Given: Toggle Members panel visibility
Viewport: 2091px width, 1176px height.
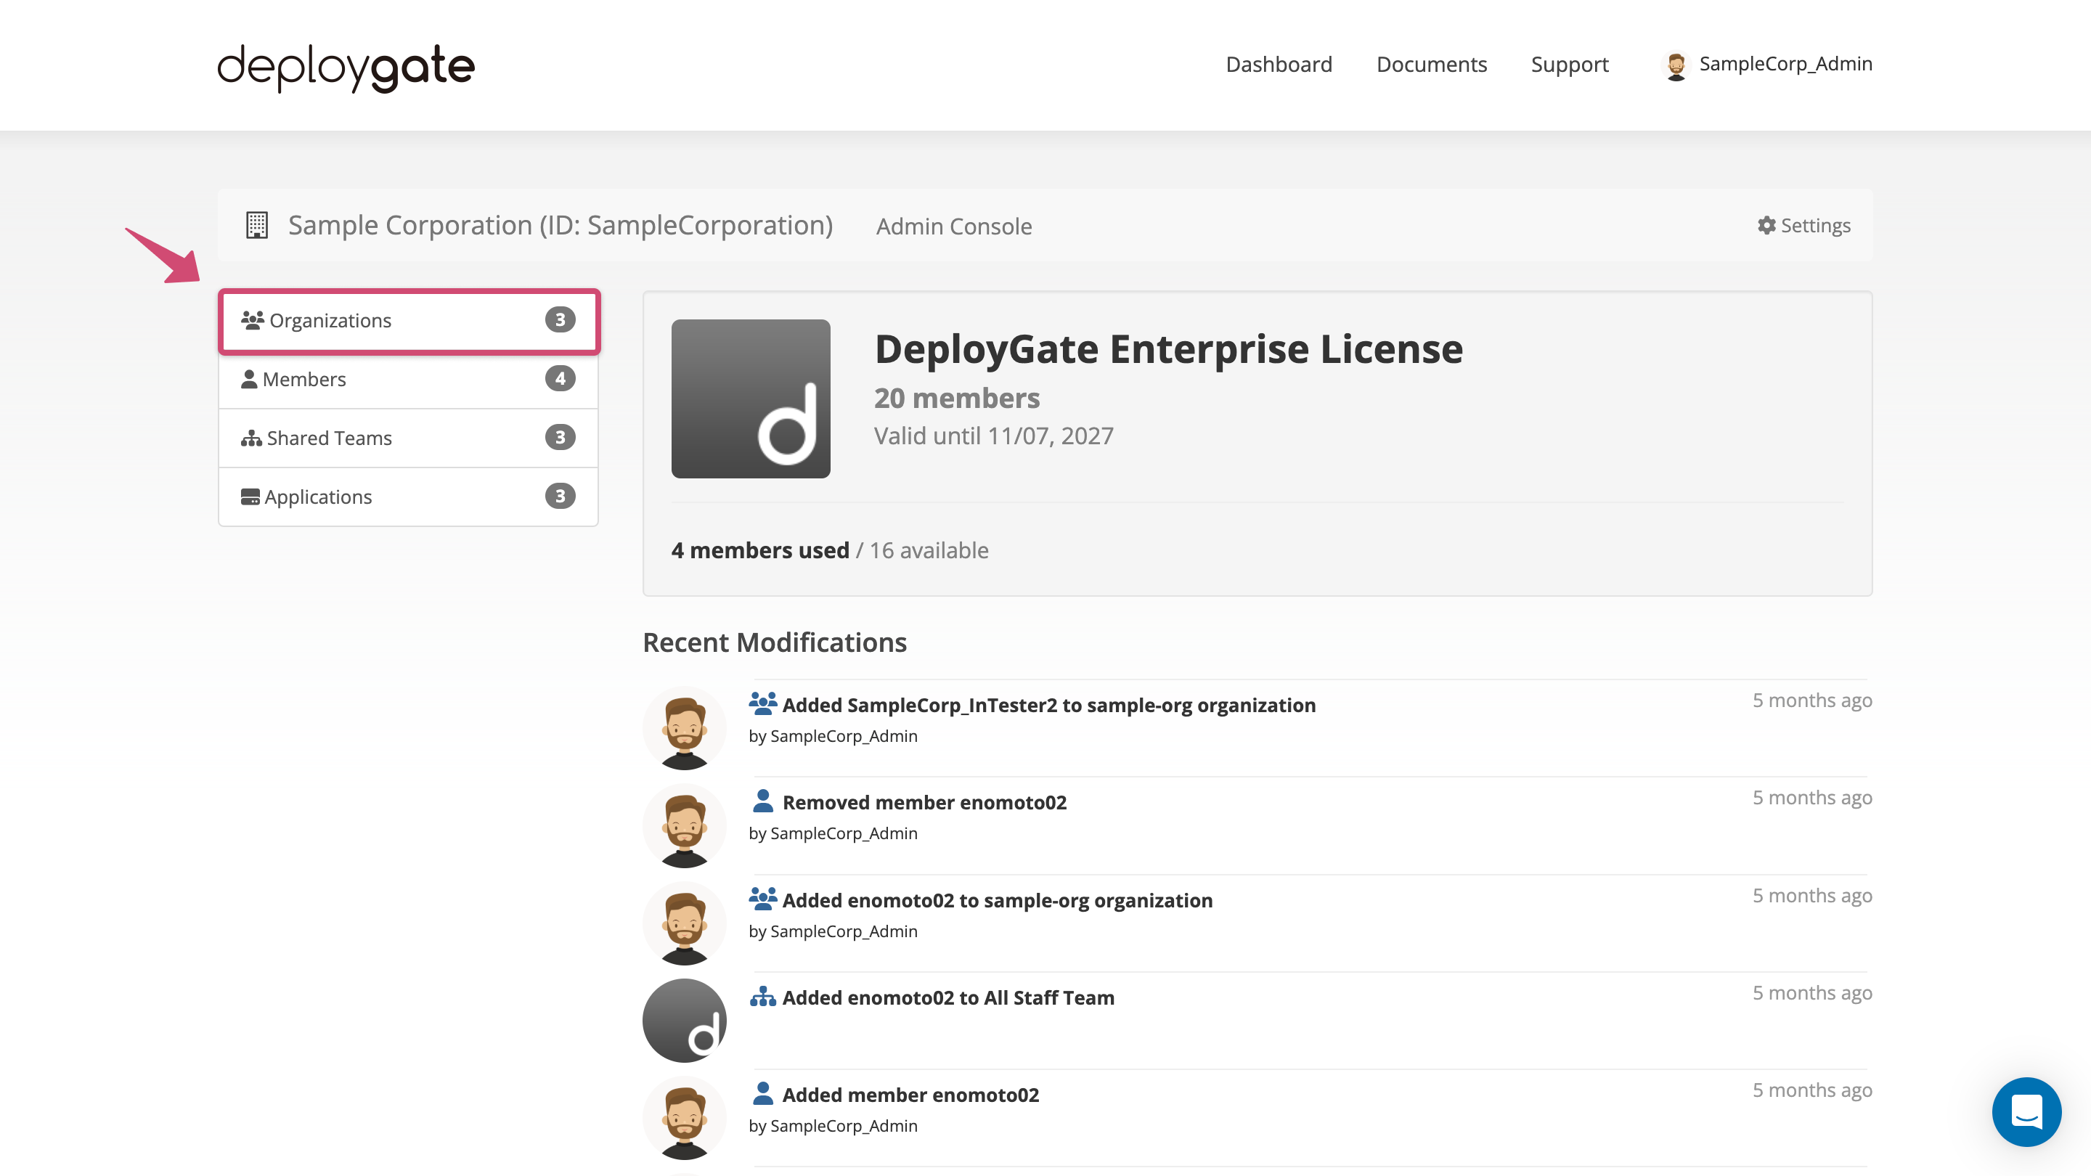Looking at the screenshot, I should pos(408,379).
